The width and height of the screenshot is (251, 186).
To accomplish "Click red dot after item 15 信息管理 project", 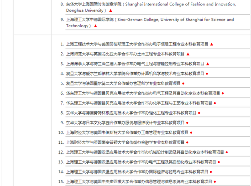I will (x=215, y=182).
